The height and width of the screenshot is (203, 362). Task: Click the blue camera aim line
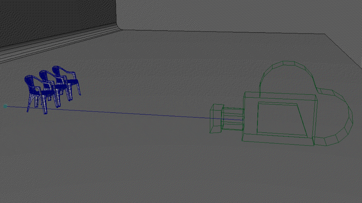127,113
